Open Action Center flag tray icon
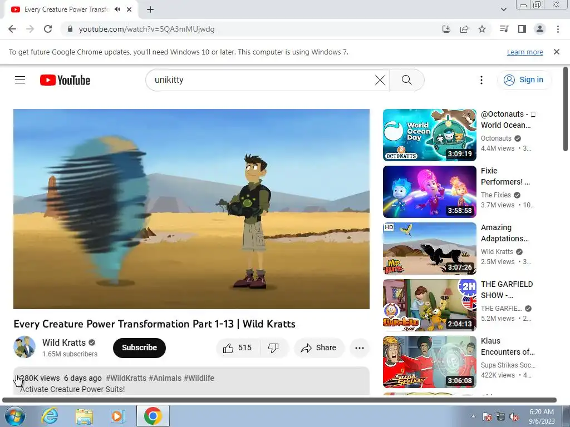 tap(487, 416)
